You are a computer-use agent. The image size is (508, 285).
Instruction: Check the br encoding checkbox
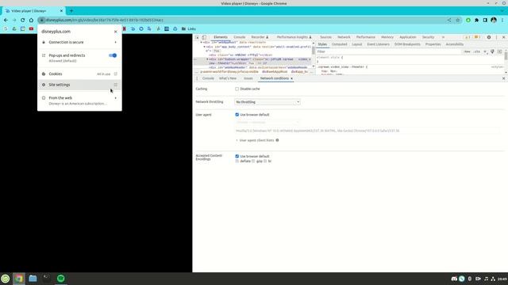tap(265, 161)
